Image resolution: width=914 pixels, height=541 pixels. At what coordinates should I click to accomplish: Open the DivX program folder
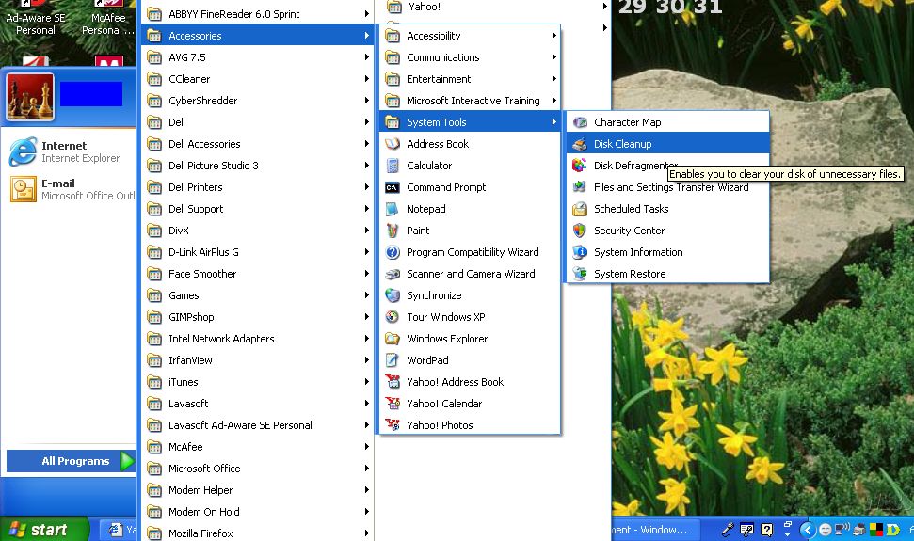pos(257,231)
